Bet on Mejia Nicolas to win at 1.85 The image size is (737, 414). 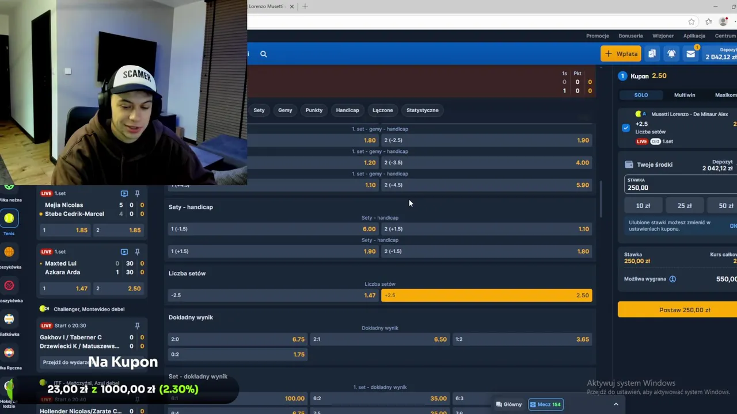tap(64, 230)
